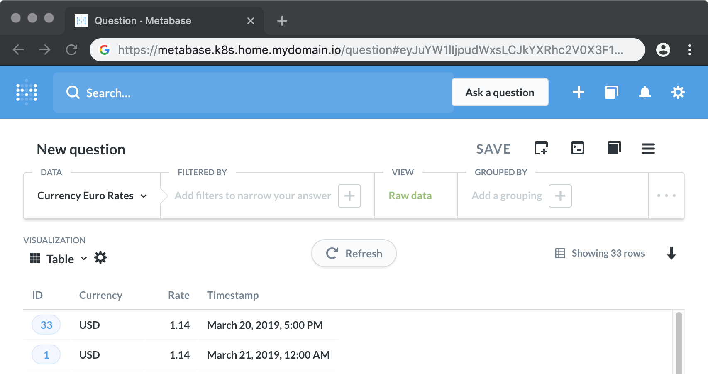Sort by the Currency column header
The image size is (708, 374).
100,295
